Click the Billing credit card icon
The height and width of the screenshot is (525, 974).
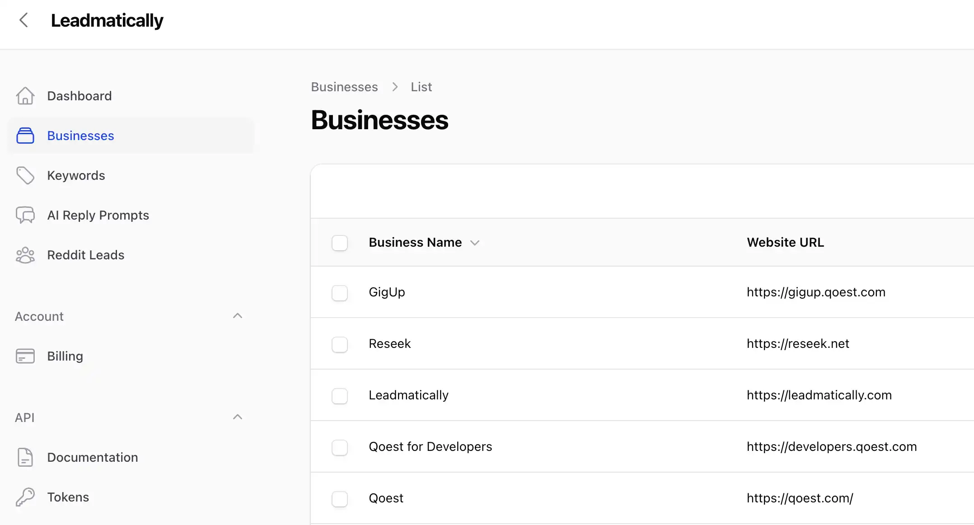pos(25,356)
